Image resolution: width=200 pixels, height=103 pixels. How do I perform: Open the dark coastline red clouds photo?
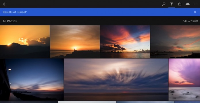[x=175, y=42]
